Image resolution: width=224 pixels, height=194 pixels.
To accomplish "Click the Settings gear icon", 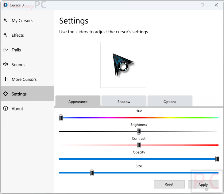I will [x=6, y=94].
